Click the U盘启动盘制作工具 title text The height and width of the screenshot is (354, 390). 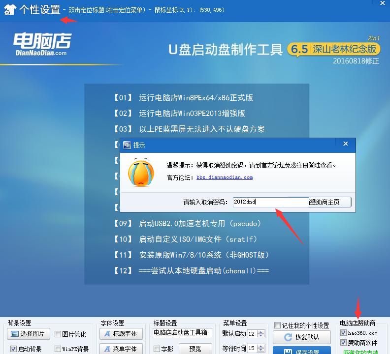(x=226, y=50)
